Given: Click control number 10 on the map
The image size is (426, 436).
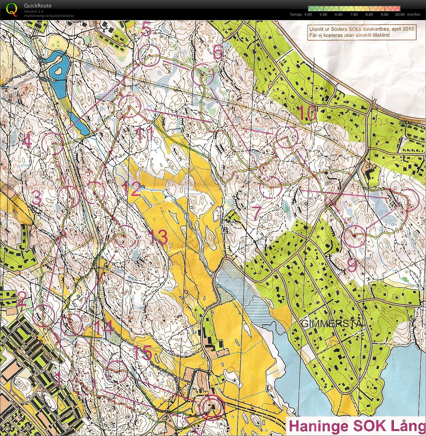Looking at the screenshot, I should (x=307, y=113).
